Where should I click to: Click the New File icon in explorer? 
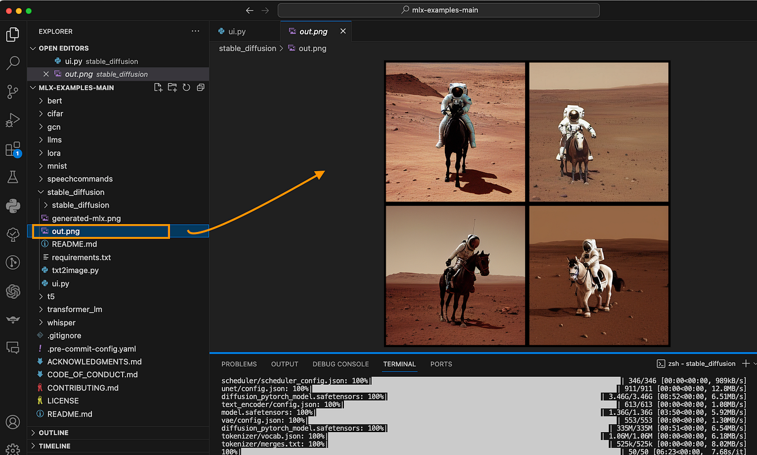(158, 88)
